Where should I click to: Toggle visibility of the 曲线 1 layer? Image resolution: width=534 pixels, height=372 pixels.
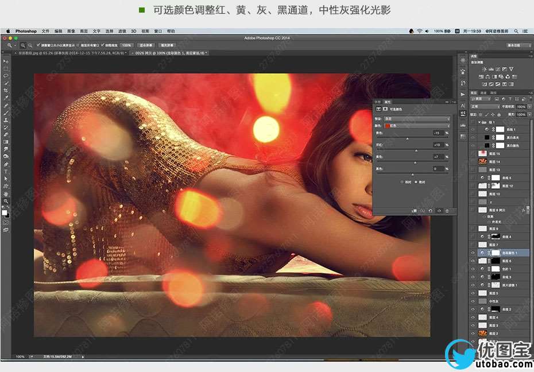tap(473, 129)
